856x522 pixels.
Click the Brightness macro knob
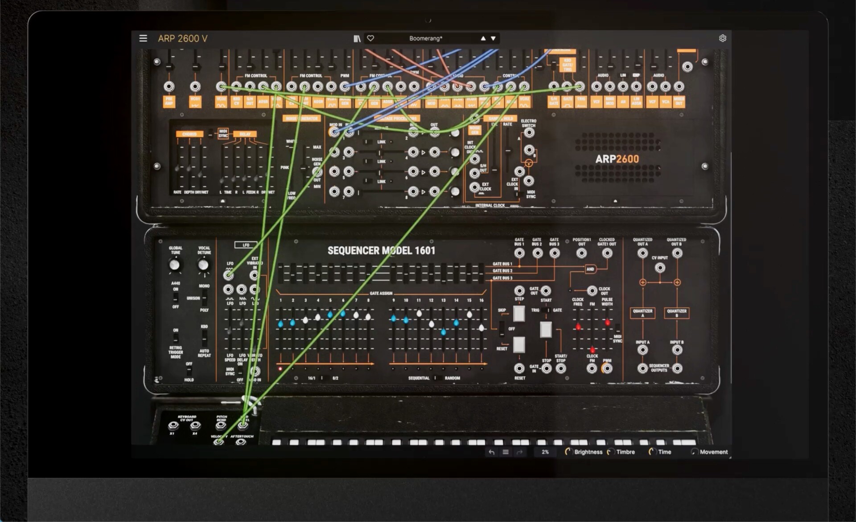pos(568,452)
